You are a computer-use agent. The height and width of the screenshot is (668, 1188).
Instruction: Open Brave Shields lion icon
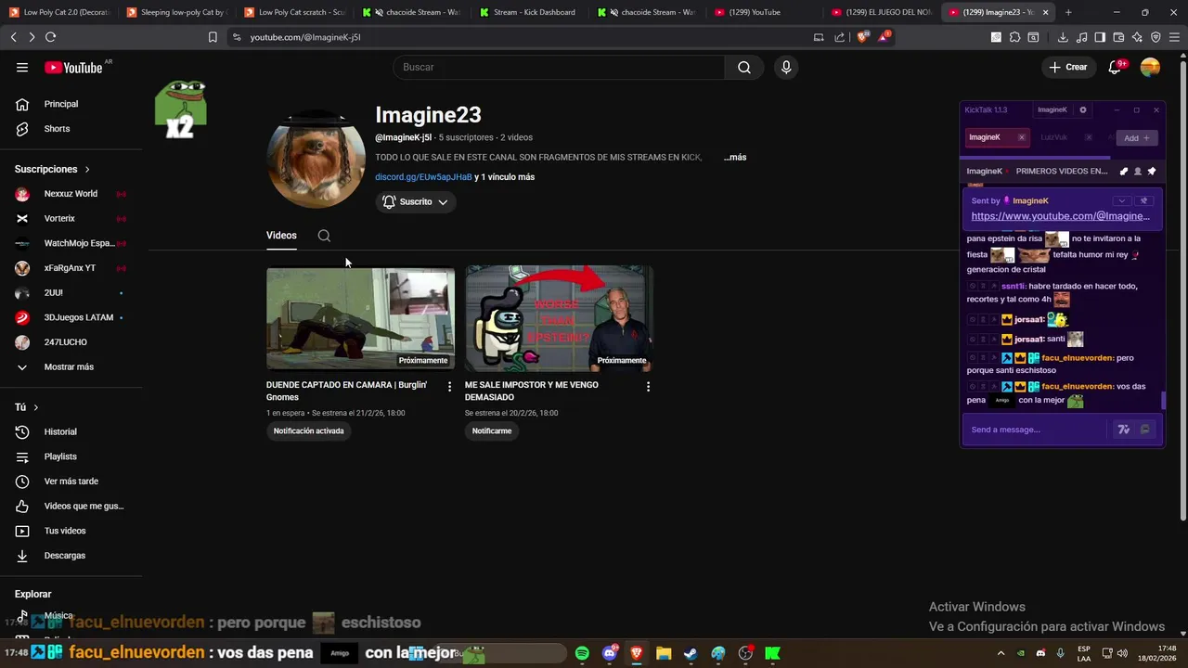point(863,37)
